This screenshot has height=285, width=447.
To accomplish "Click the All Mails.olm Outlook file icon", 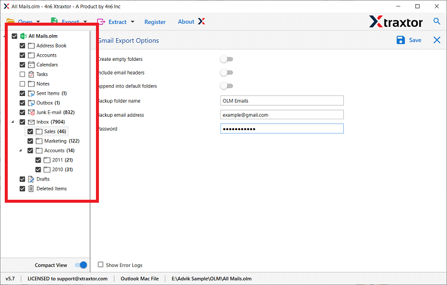I will (23, 36).
